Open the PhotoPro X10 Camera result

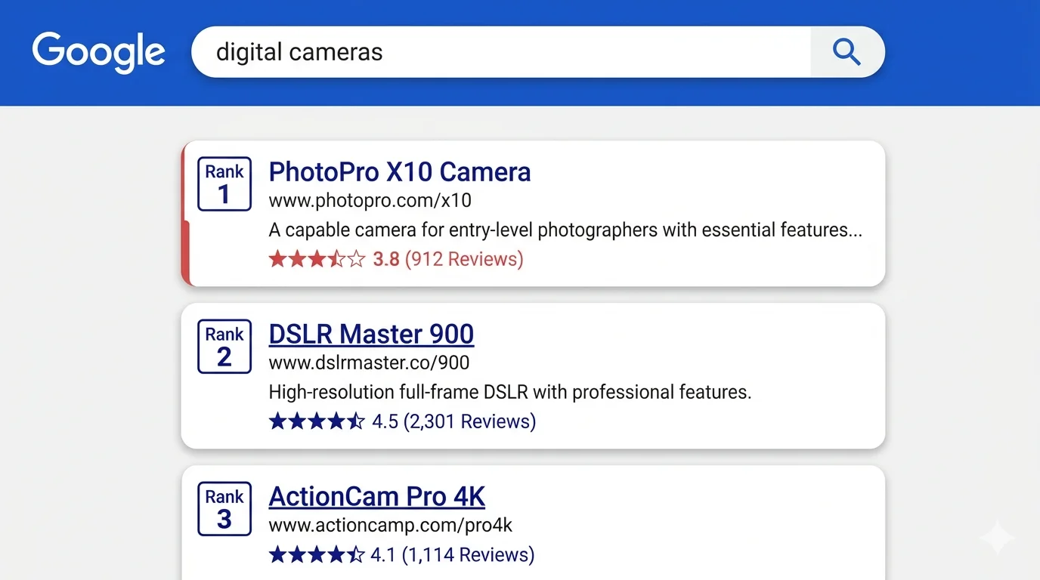(399, 171)
